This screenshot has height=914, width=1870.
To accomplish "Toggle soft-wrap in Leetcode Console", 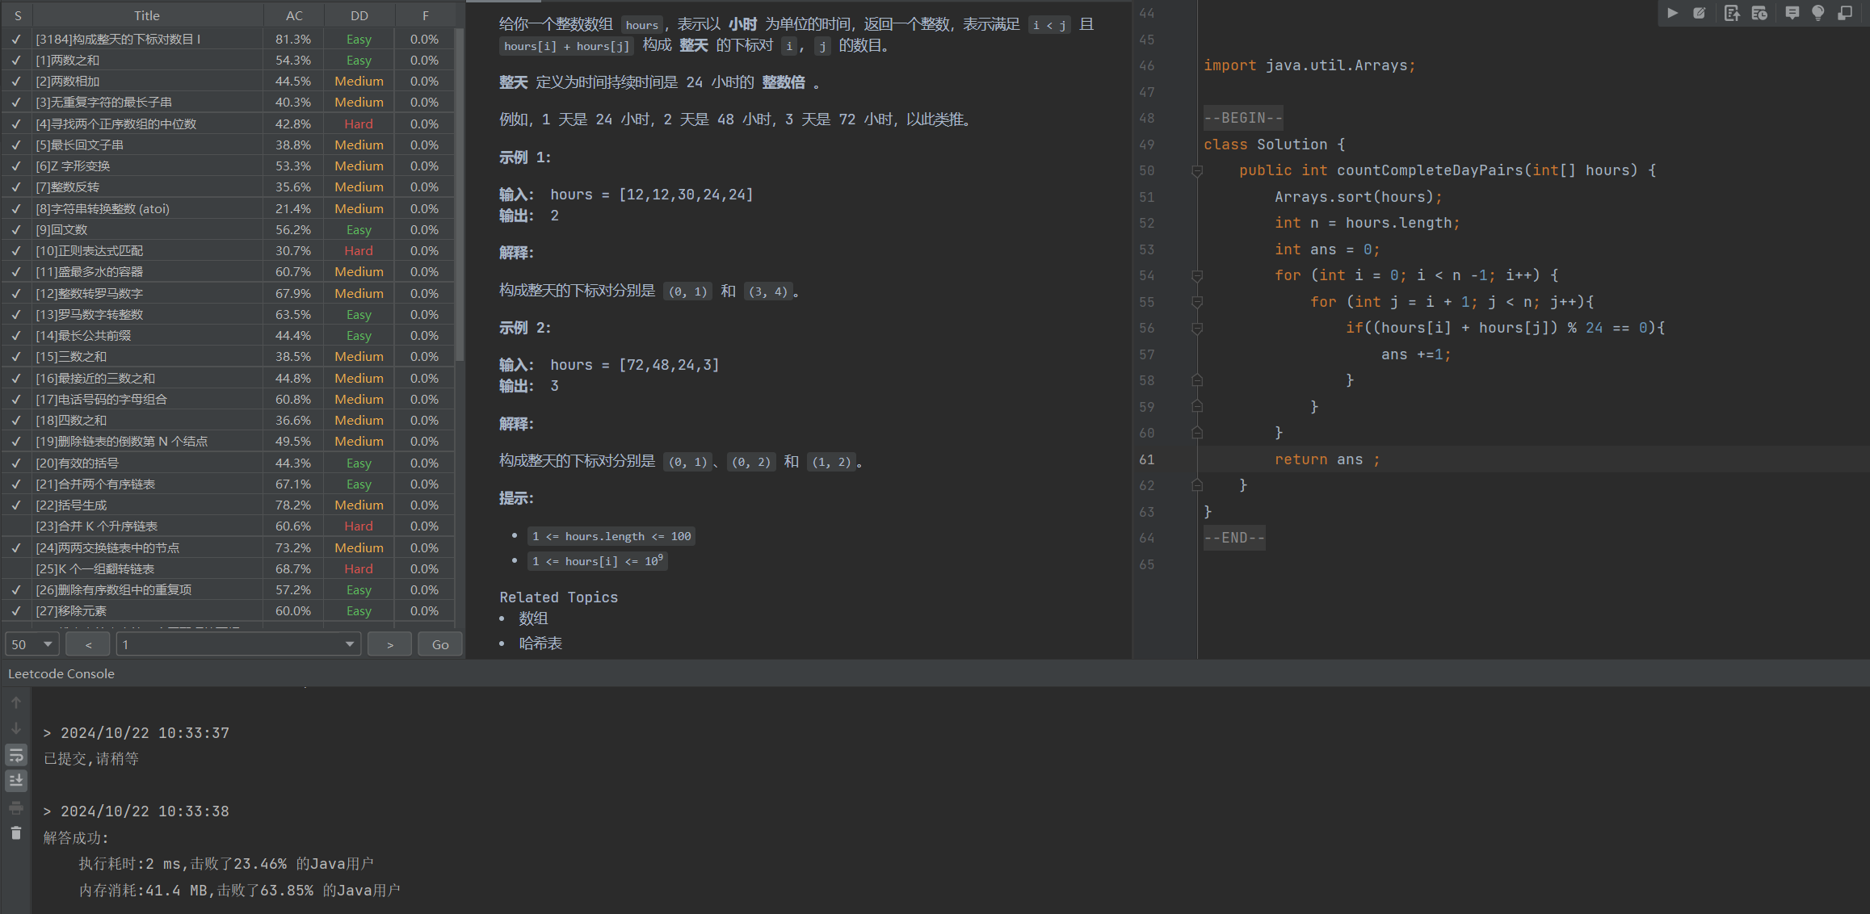I will click(16, 755).
